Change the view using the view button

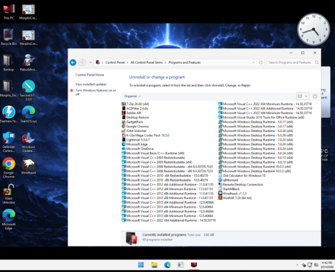click(300, 96)
